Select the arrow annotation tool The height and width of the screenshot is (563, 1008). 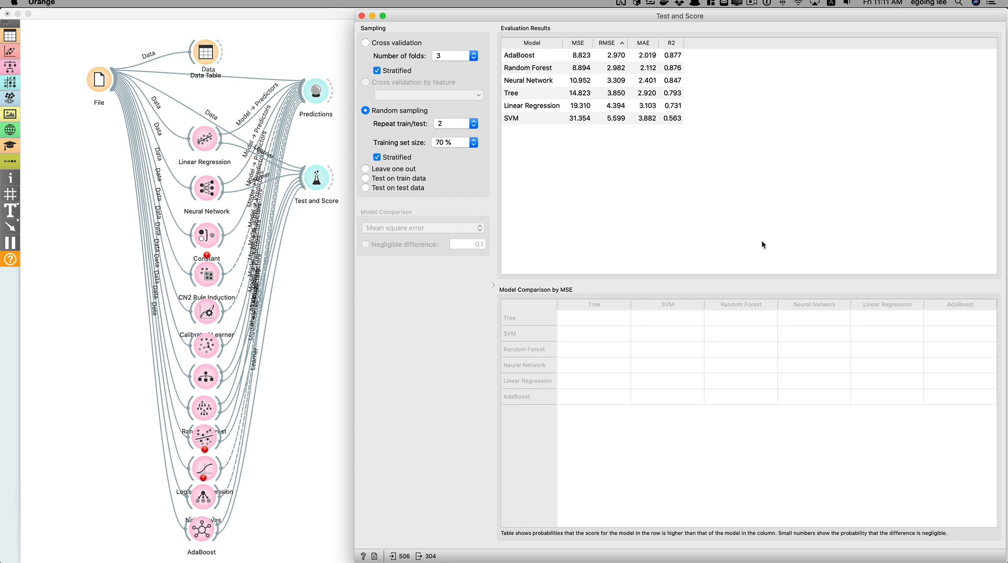pyautogui.click(x=10, y=227)
